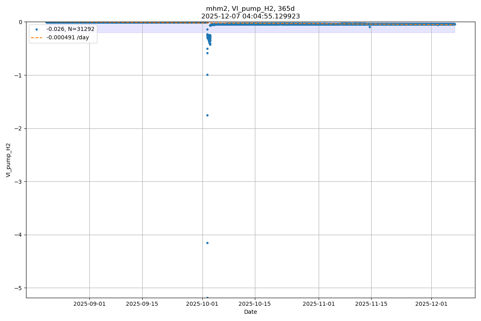Viewport: 481px width, 321px height.
Task: Select the legend entry "-0.000491 /day"
Action: coord(67,38)
